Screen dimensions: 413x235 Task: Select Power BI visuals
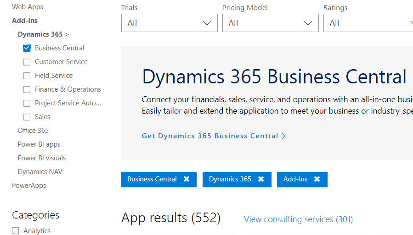coord(42,158)
